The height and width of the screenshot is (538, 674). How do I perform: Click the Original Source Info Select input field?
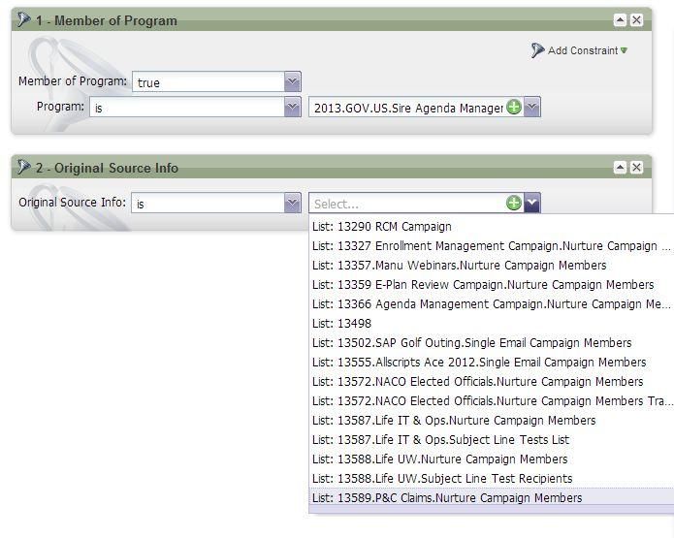[x=405, y=204]
